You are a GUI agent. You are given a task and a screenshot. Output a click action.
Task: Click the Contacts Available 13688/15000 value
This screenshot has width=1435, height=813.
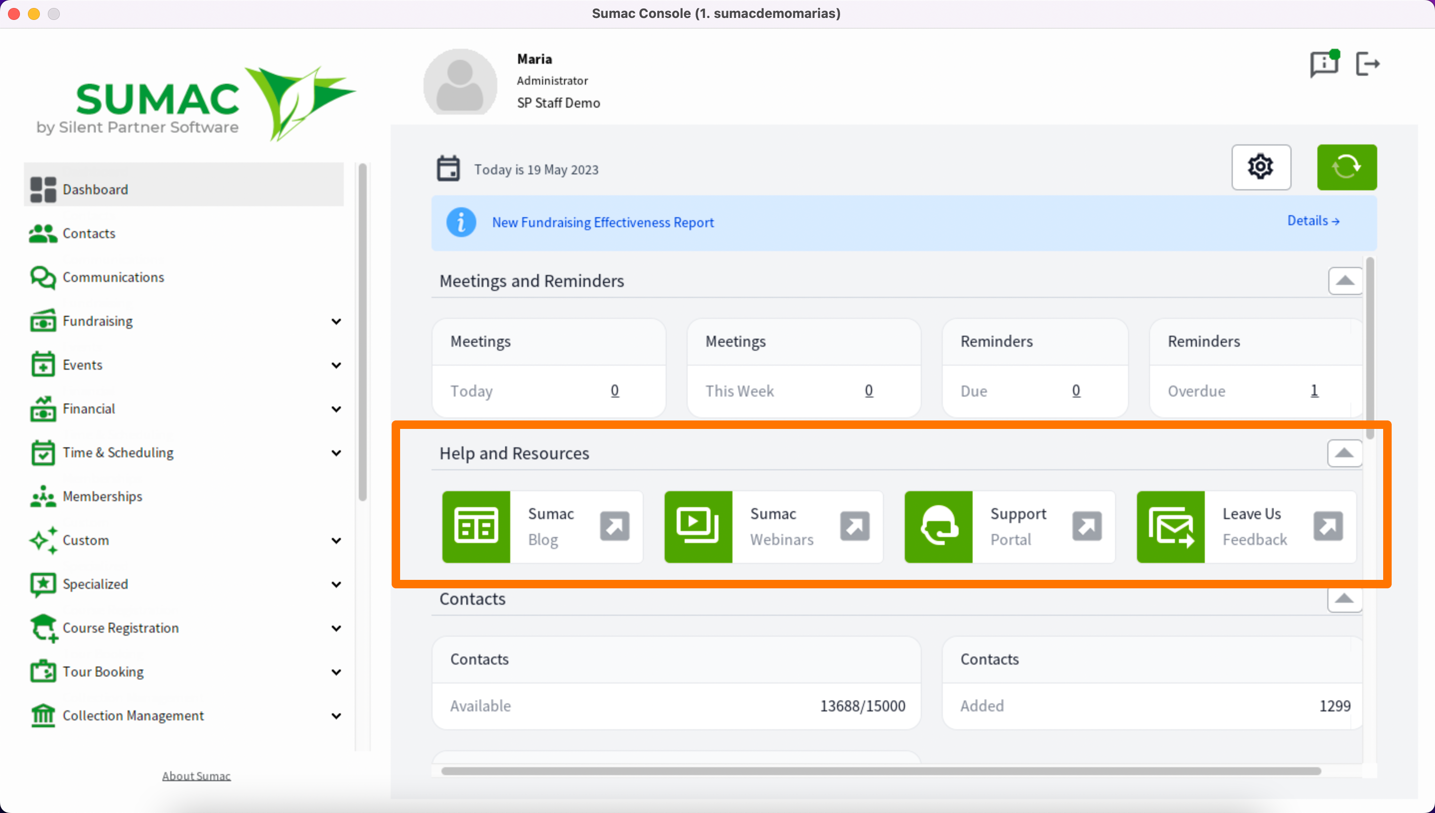coord(862,706)
